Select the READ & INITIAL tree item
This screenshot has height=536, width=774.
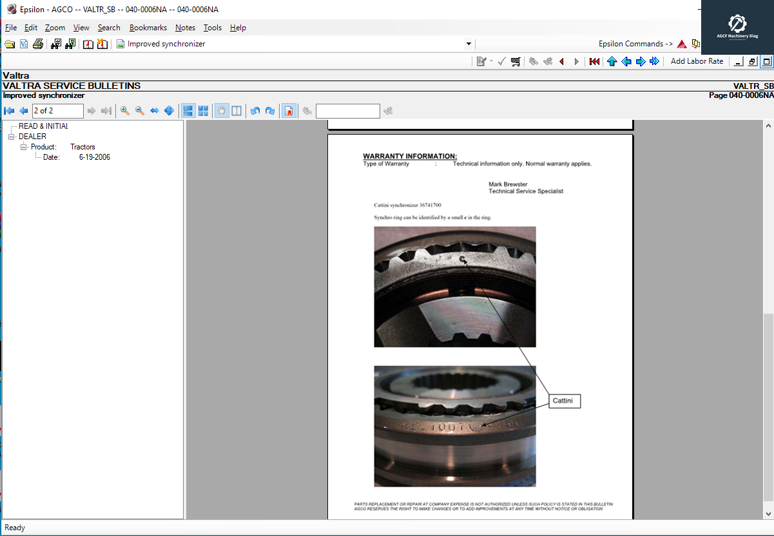[45, 126]
